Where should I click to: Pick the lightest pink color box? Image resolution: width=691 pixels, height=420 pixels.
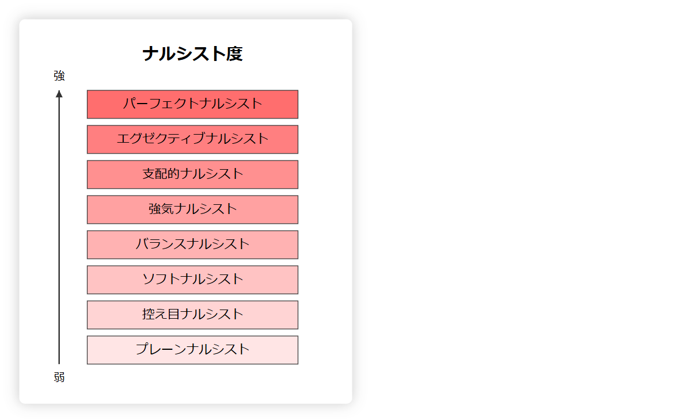pyautogui.click(x=192, y=350)
